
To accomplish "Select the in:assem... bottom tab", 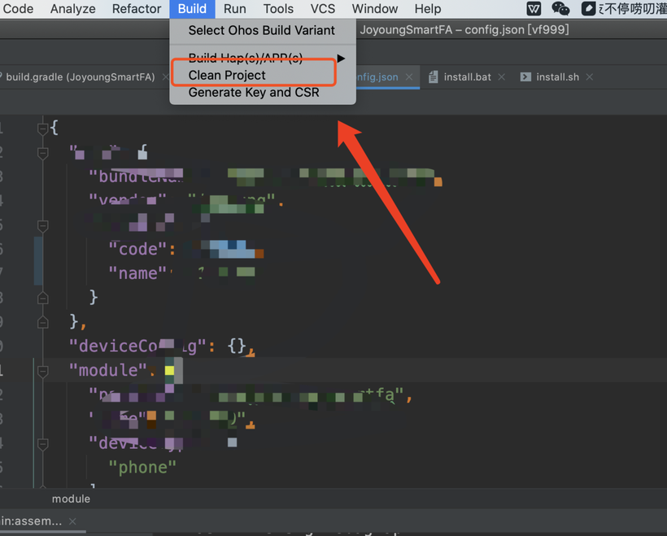I will (x=31, y=521).
